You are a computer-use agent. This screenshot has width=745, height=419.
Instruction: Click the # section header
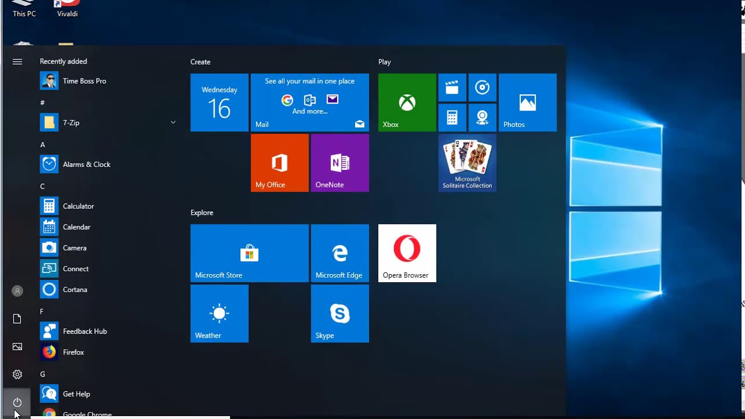42,103
